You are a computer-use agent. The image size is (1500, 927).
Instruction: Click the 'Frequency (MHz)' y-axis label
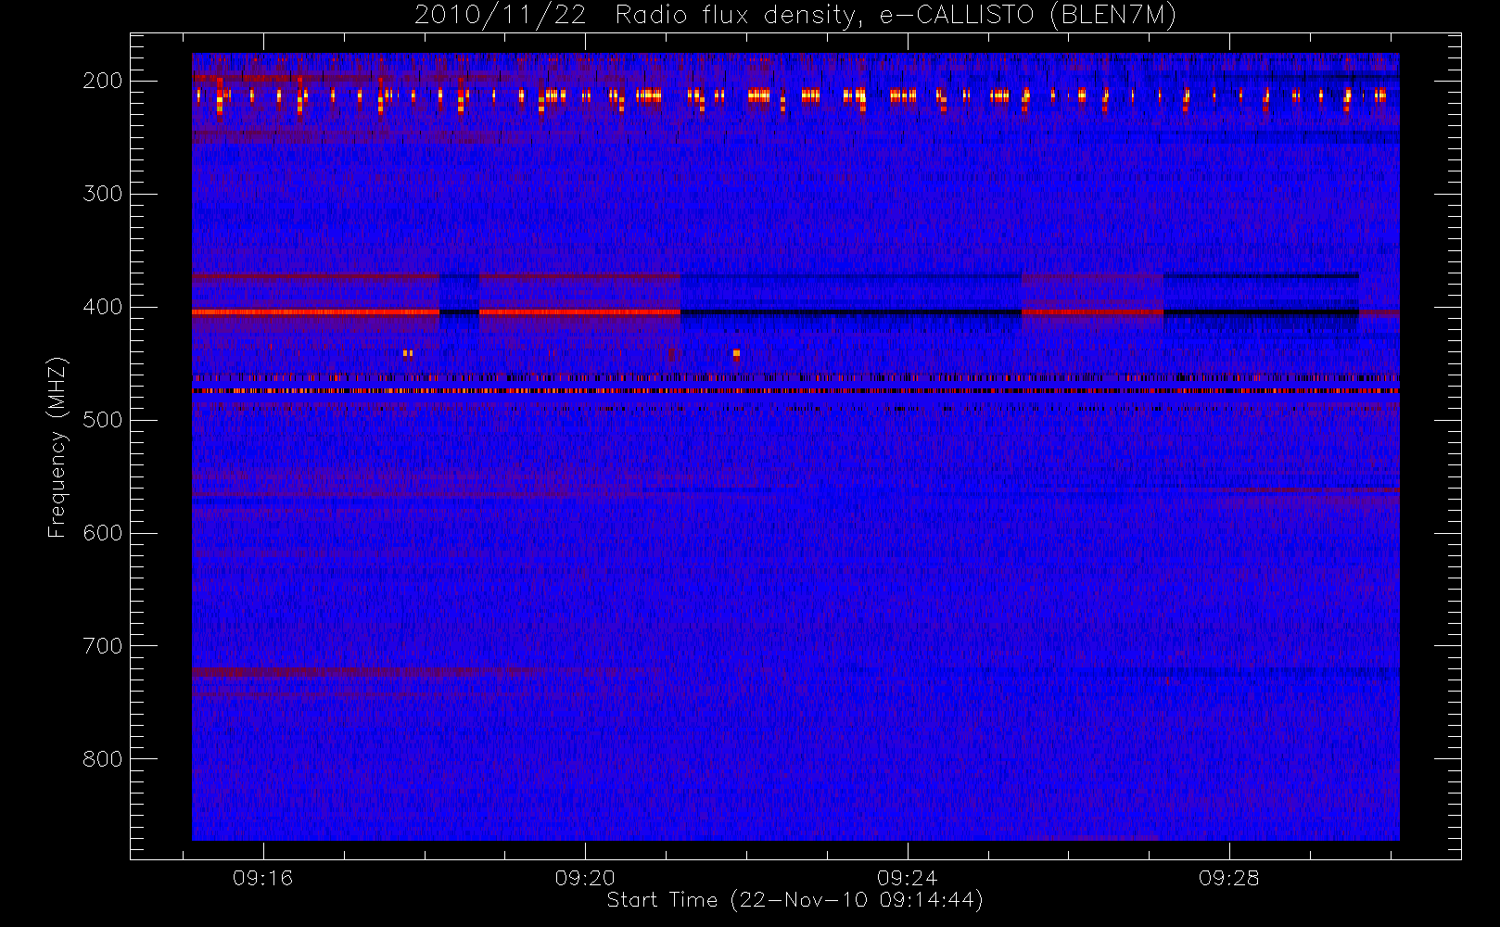tap(57, 447)
